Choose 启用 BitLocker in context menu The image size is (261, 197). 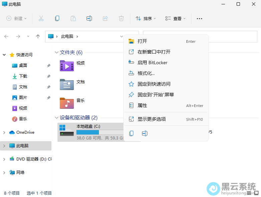pyautogui.click(x=152, y=63)
